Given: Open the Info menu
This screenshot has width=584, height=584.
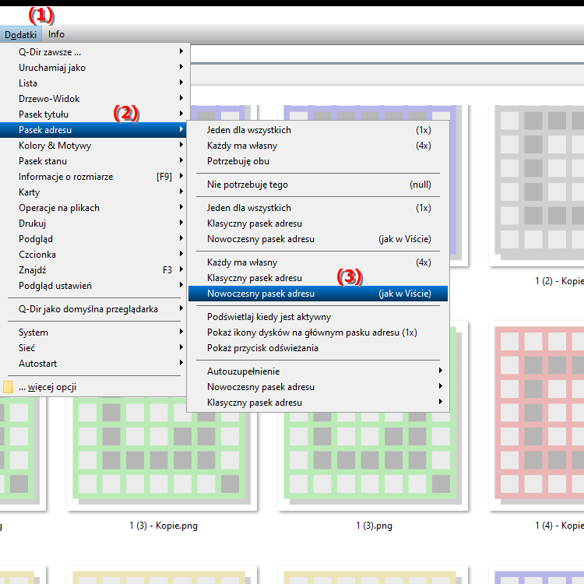Looking at the screenshot, I should click(56, 34).
